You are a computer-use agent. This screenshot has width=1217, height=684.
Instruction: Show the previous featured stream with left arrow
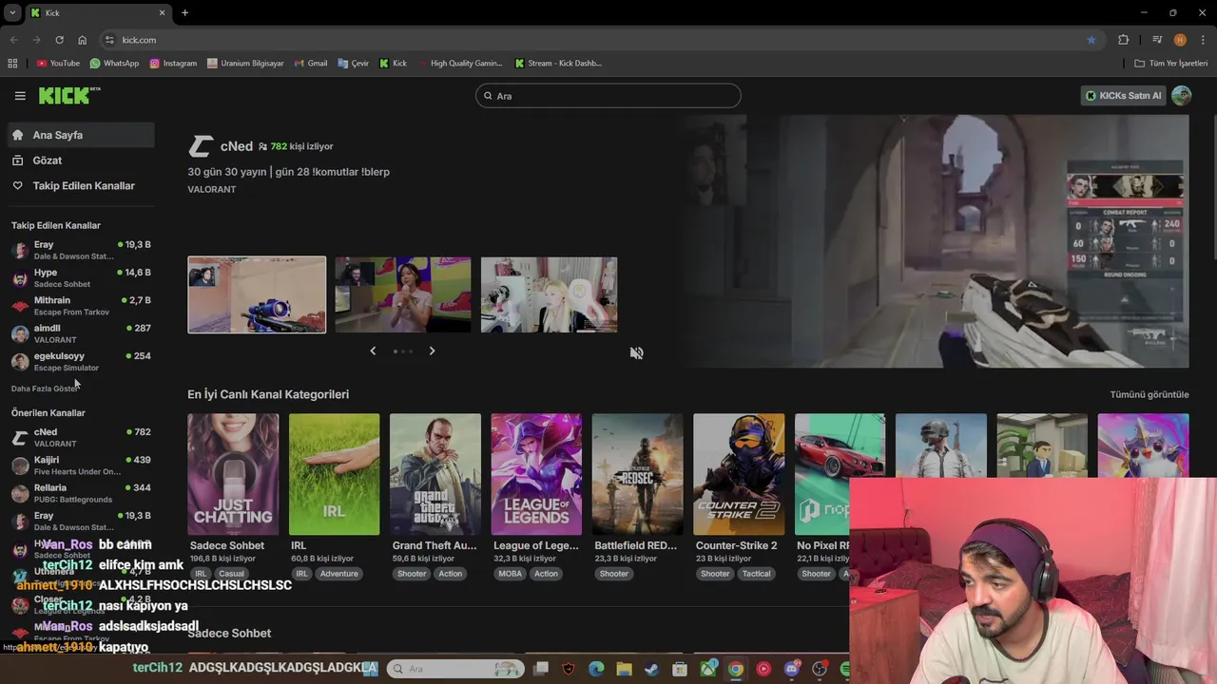click(x=373, y=351)
